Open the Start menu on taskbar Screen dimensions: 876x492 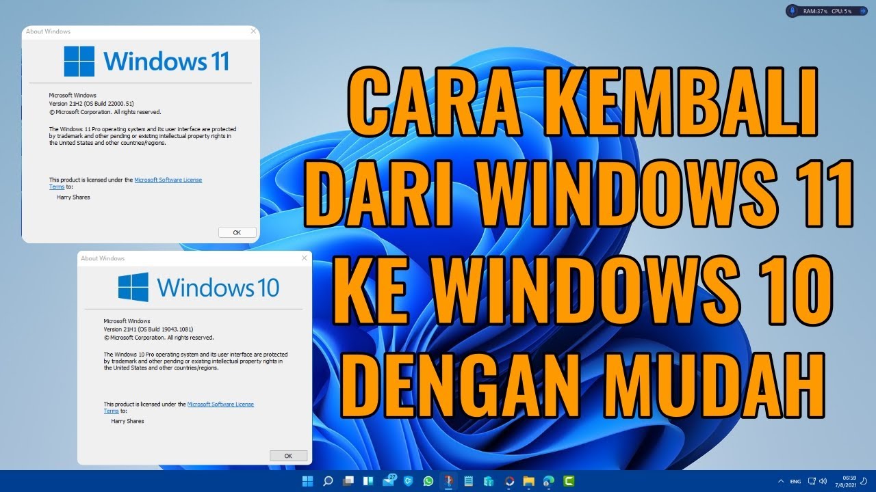307,481
